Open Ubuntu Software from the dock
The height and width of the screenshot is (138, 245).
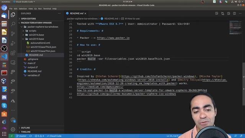pos(4,114)
